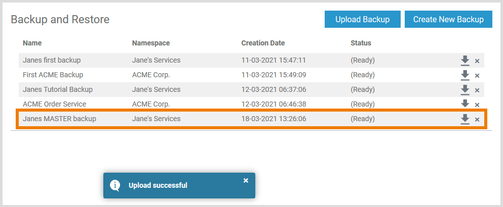The height and width of the screenshot is (207, 503).
Task: Download the First ACME Backup file
Action: pos(465,75)
